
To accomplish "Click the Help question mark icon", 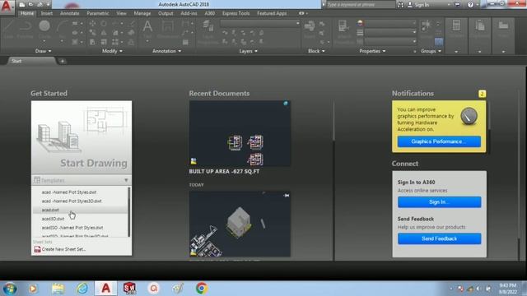I will (470, 5).
